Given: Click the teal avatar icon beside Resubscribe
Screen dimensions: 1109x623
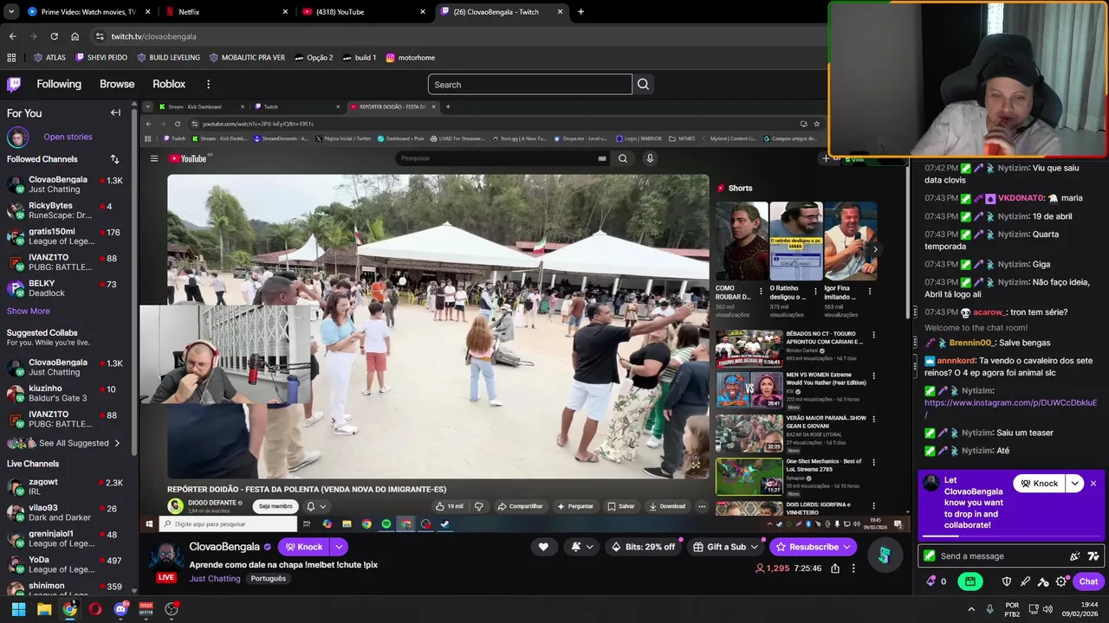Looking at the screenshot, I should pos(884,556).
